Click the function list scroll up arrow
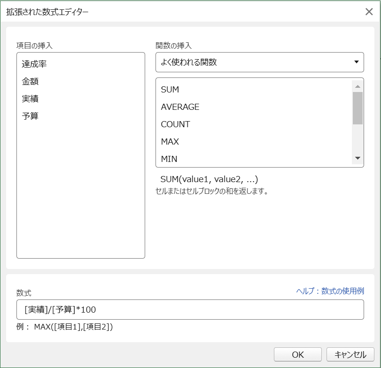Viewport: 381px width, 368px height. click(x=358, y=86)
